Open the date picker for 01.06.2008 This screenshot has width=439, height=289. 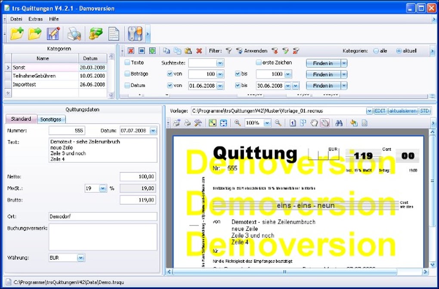[x=220, y=86]
